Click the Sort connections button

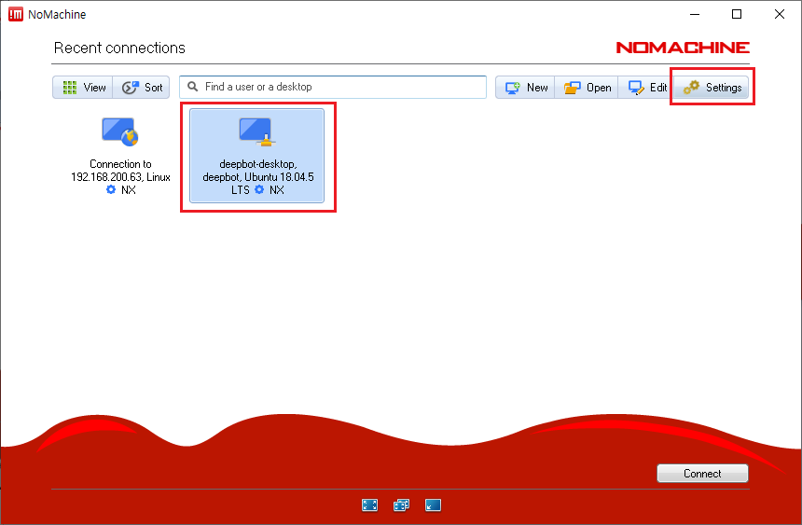(142, 88)
